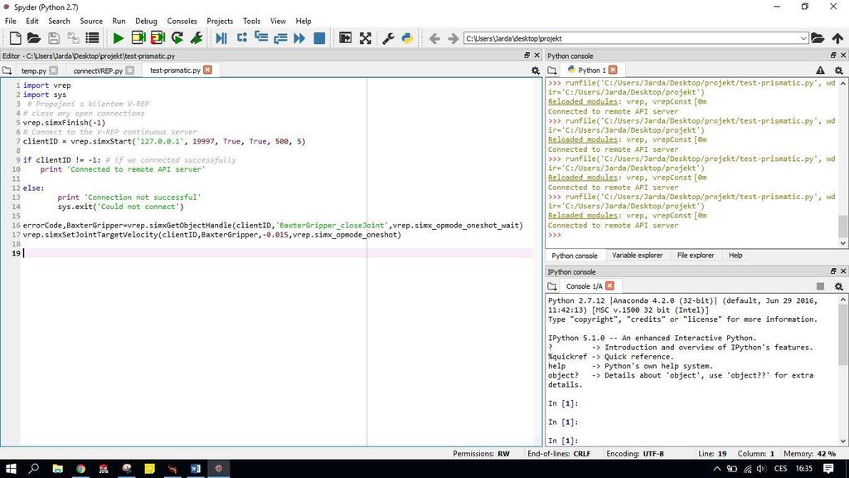This screenshot has width=849, height=478.
Task: Switch to connectVREP.py editor tab
Action: coord(98,71)
